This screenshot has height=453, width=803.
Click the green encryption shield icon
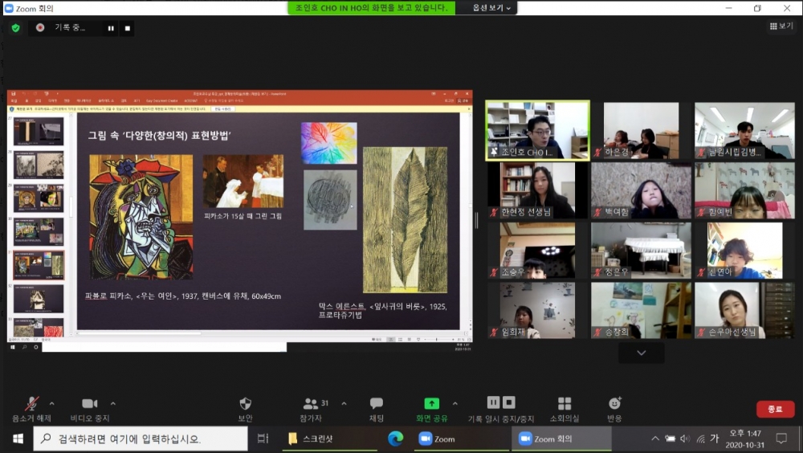(16, 28)
